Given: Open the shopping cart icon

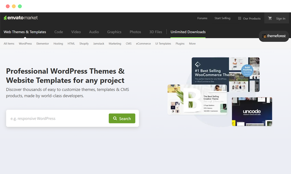Looking at the screenshot, I should (270, 18).
